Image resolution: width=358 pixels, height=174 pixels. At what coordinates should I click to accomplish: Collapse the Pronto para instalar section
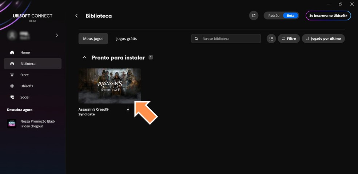(84, 58)
